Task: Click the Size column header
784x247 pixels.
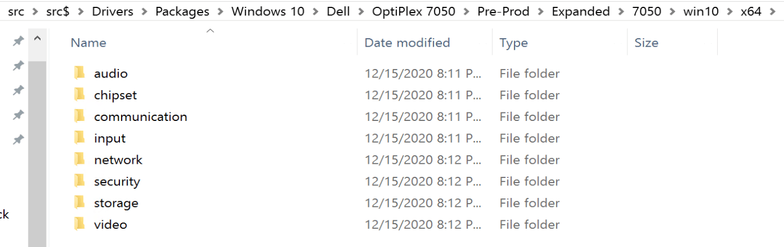Action: (646, 43)
